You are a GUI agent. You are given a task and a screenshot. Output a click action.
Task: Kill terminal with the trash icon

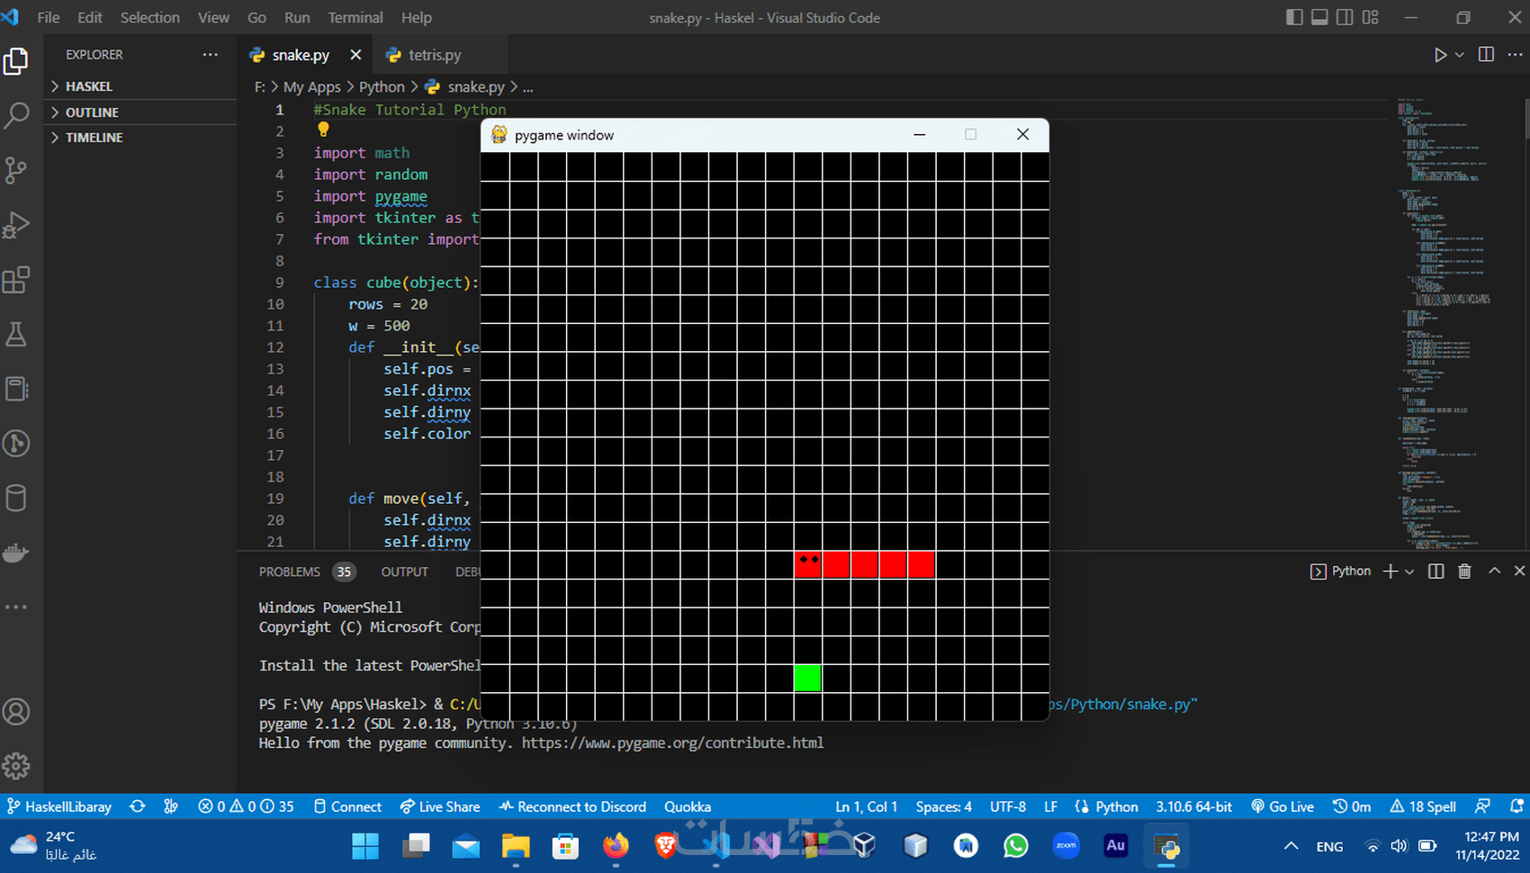pos(1464,571)
